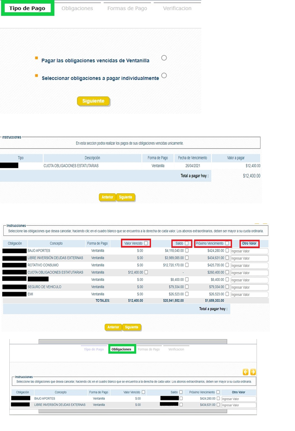The height and width of the screenshot is (431, 295).
Task: Select the green-highlighted Obligaciones tab at bottom
Action: coord(122,349)
